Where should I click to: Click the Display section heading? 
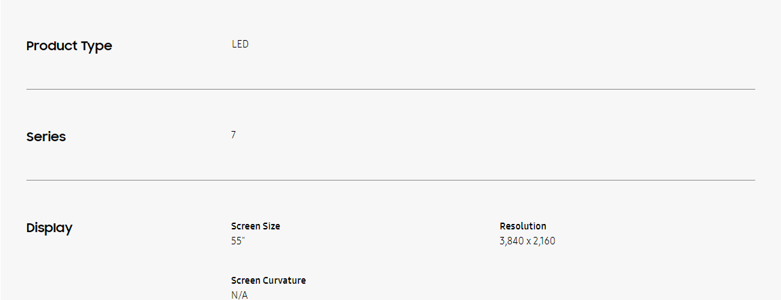click(x=49, y=228)
